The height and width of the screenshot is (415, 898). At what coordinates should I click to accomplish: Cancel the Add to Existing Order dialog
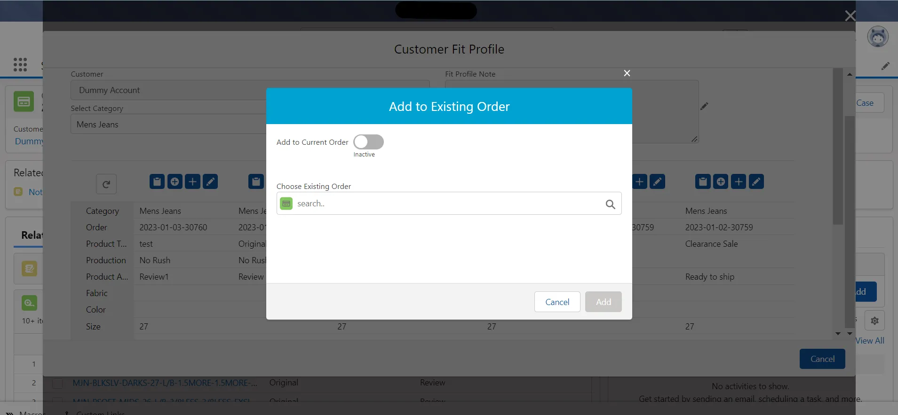(557, 302)
